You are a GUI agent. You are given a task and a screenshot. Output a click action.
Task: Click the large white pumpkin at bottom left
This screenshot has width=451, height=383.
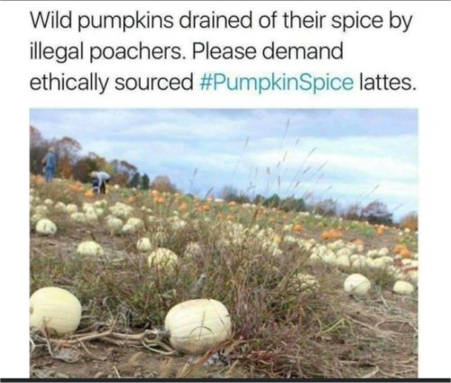pos(55,311)
